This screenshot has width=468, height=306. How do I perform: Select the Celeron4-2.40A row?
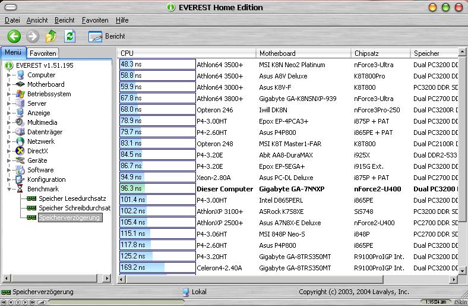(x=288, y=268)
